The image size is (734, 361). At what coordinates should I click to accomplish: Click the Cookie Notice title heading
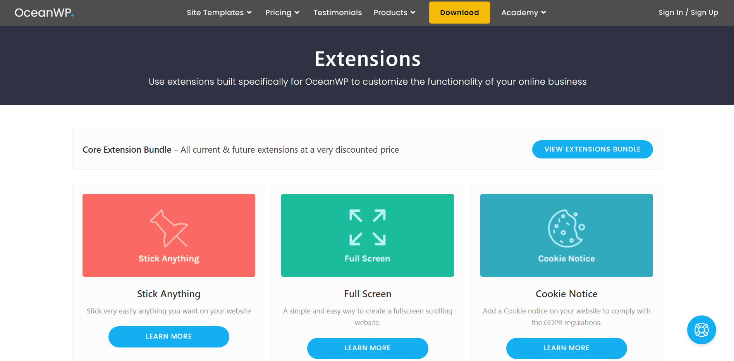coord(566,294)
